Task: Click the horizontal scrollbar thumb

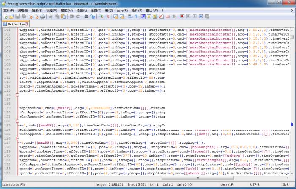Action: tap(197, 178)
